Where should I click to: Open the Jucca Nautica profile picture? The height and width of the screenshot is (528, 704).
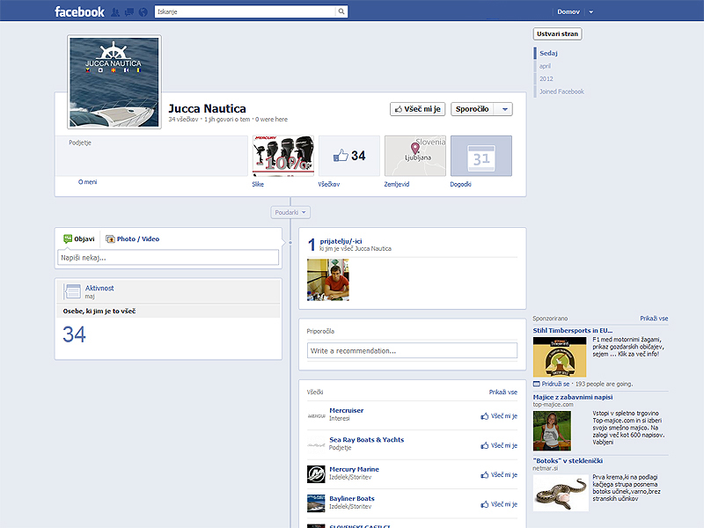pyautogui.click(x=114, y=82)
